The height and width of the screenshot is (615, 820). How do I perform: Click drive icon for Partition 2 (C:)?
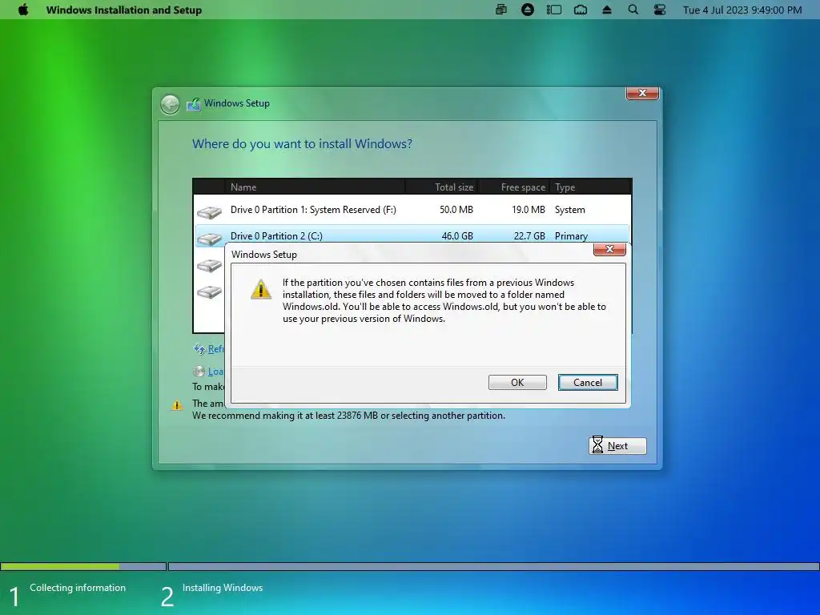click(209, 239)
